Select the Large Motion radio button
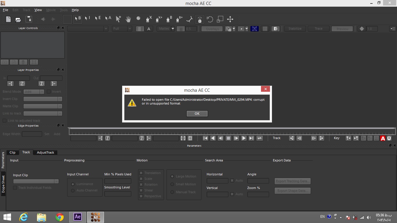The image size is (397, 223). [x=172, y=176]
